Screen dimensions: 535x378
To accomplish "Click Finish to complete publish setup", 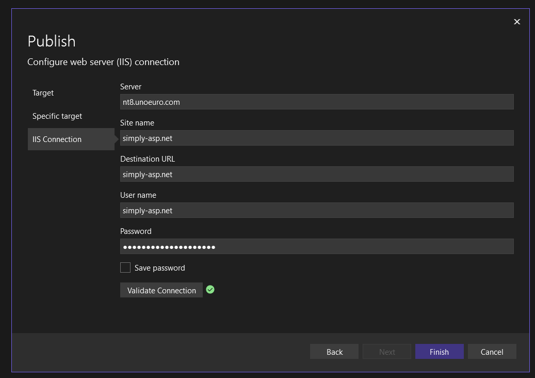I will pos(439,352).
